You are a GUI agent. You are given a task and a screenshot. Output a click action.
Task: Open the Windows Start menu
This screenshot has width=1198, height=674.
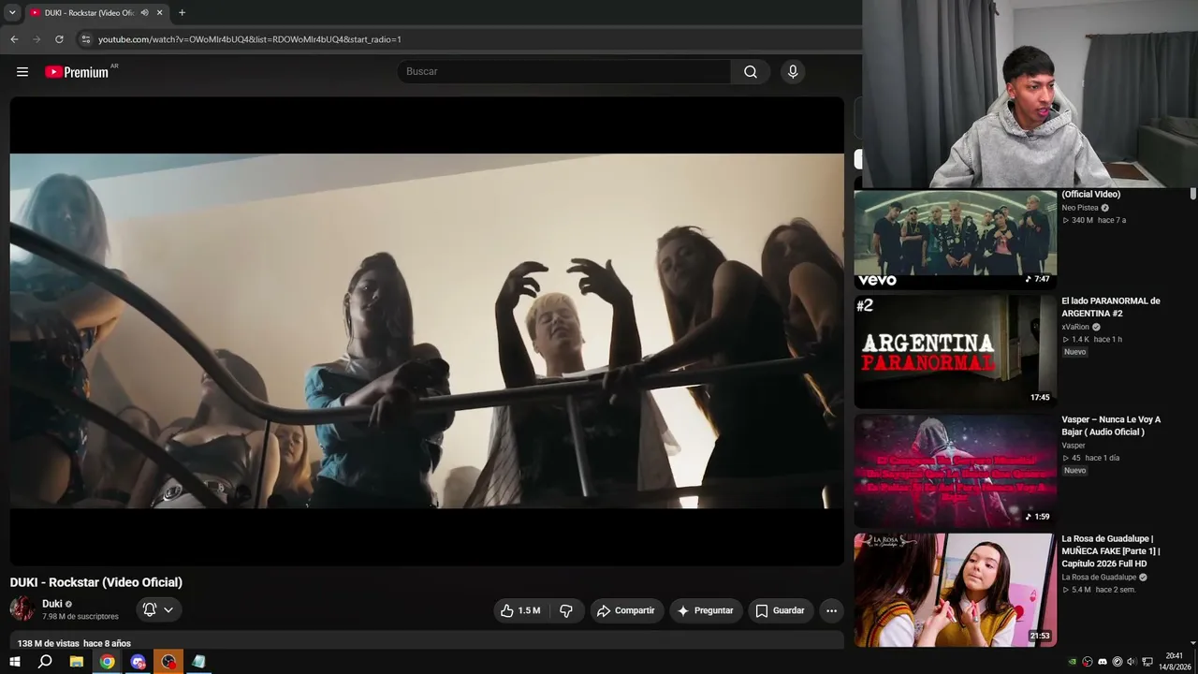(14, 662)
